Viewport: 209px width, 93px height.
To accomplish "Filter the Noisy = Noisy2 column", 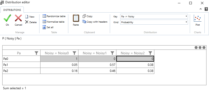I will click(150, 53).
